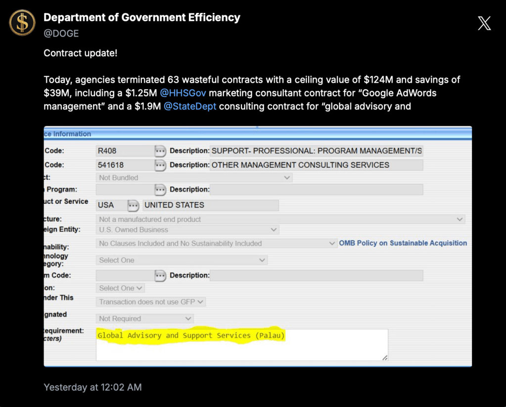
Task: Click the ellipsis lookup button beside 541618
Action: tap(160, 165)
